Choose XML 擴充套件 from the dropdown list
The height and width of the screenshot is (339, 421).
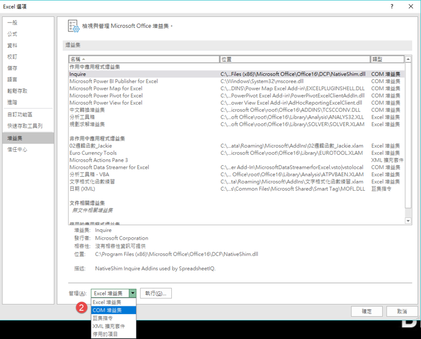(x=114, y=326)
